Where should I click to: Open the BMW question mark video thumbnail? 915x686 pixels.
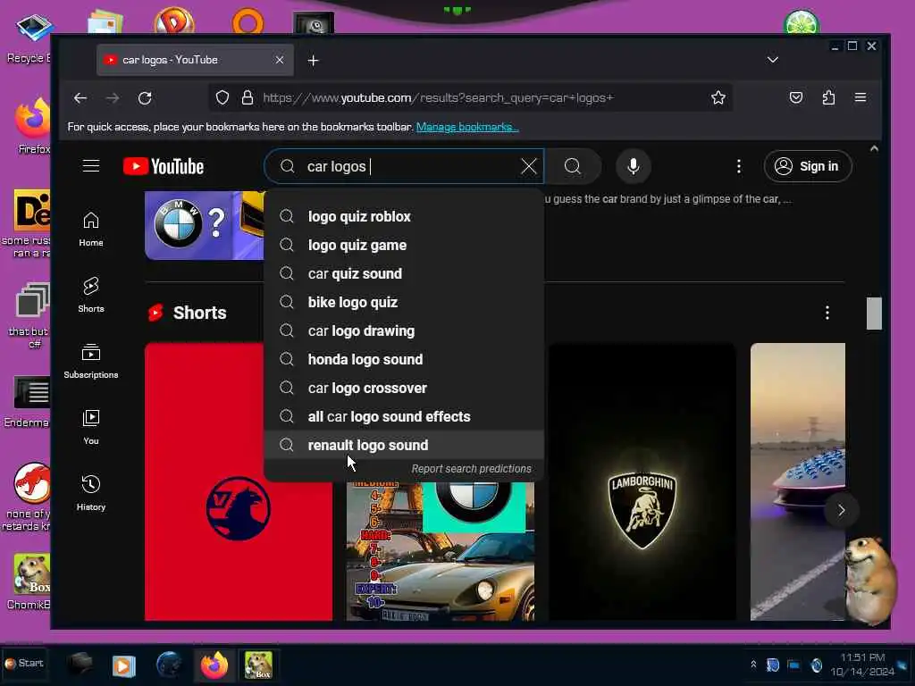[x=205, y=225]
